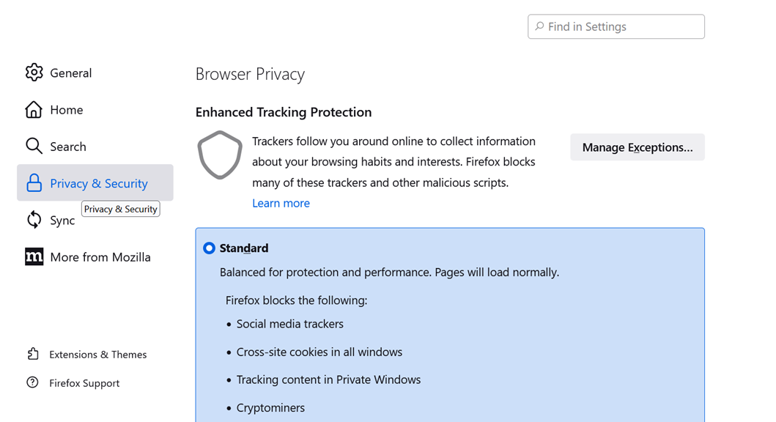This screenshot has height=422, width=776.
Task: Click the Privacy & Security lock icon
Action: [x=34, y=183]
